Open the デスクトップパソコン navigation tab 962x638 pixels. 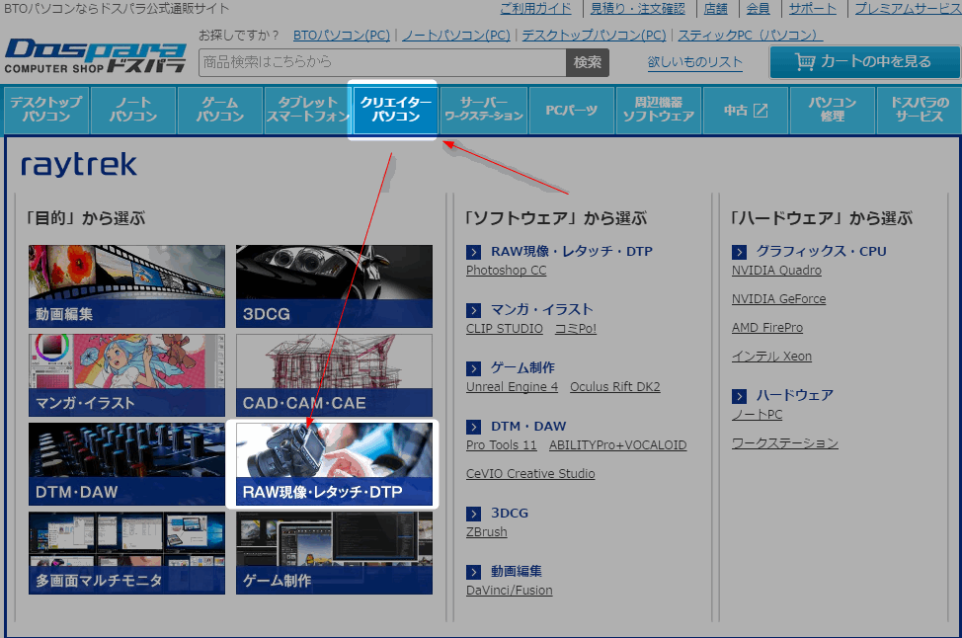[46, 111]
